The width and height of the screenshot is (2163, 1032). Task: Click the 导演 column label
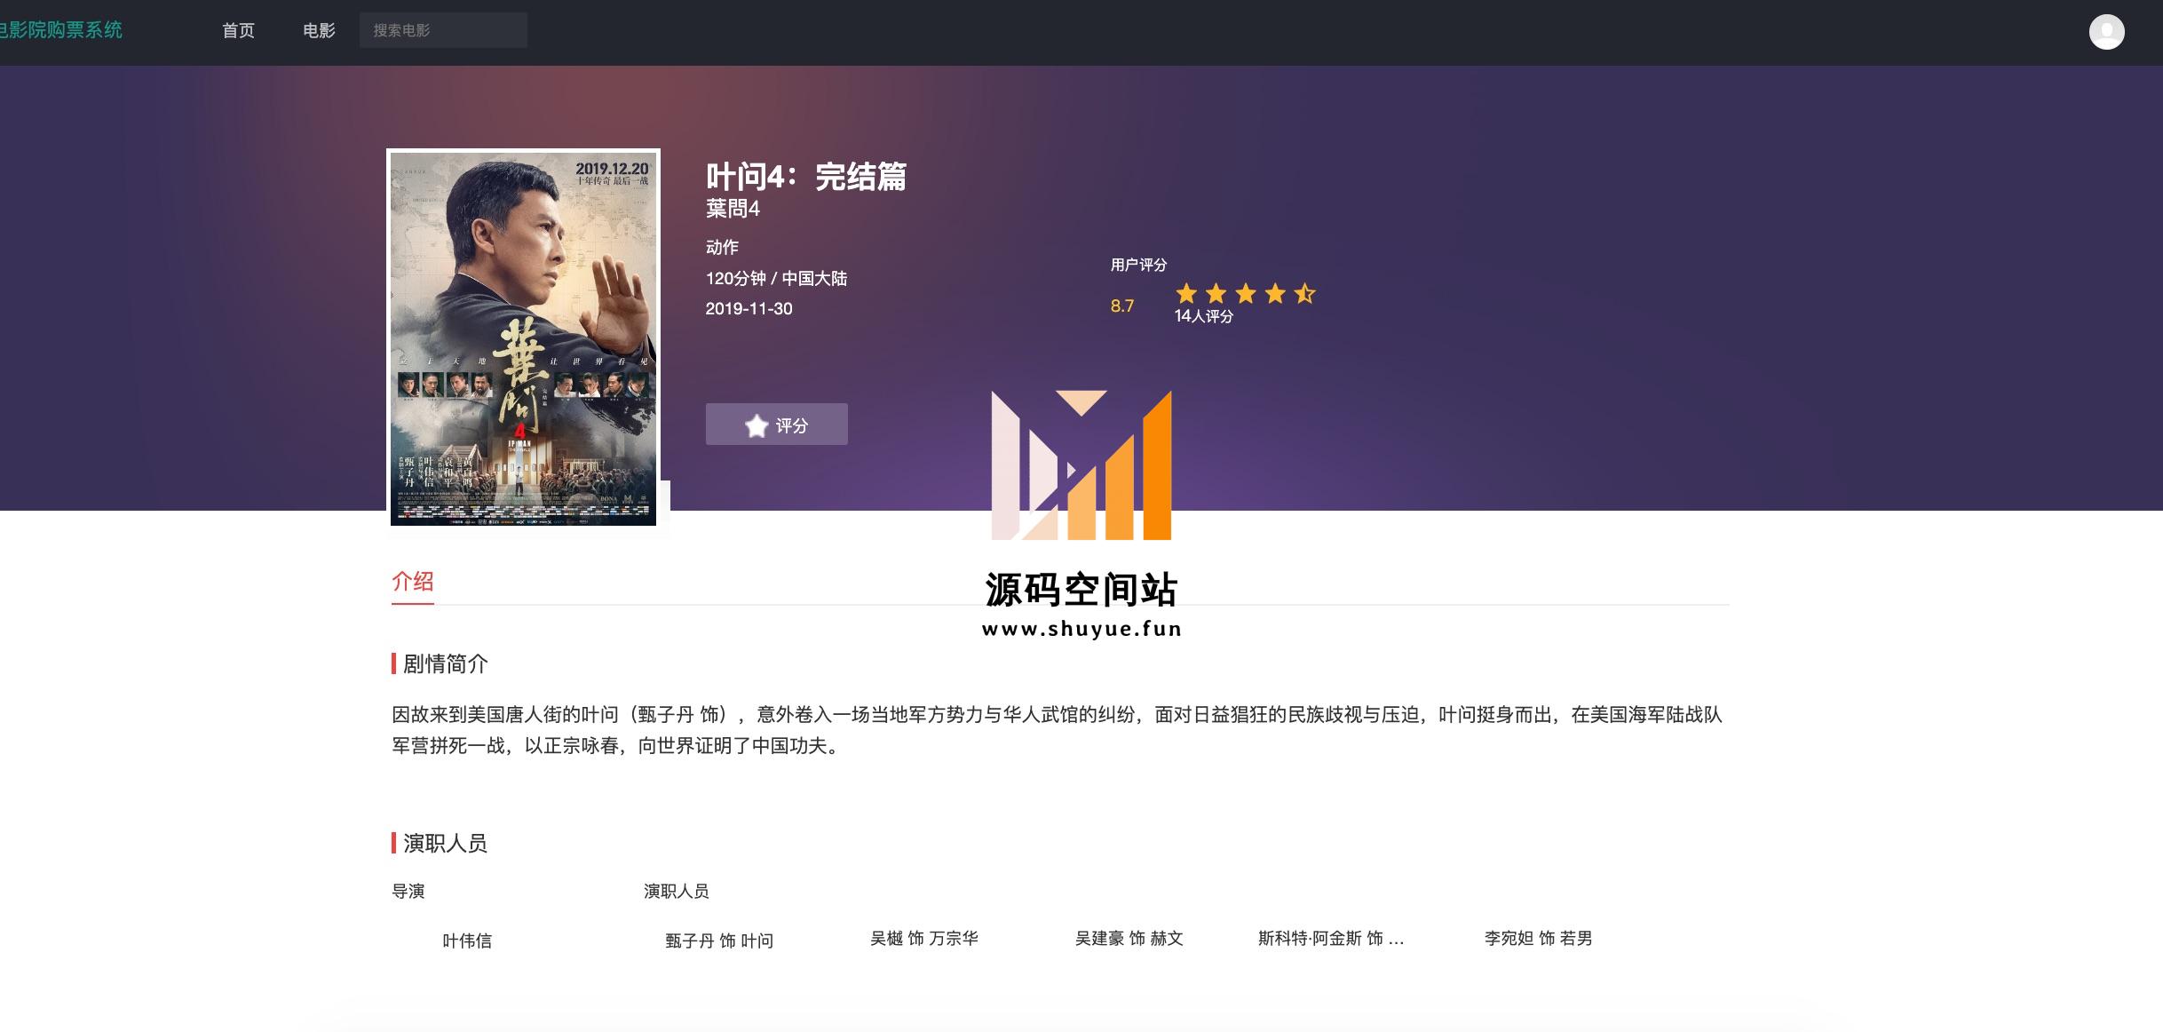coord(408,891)
